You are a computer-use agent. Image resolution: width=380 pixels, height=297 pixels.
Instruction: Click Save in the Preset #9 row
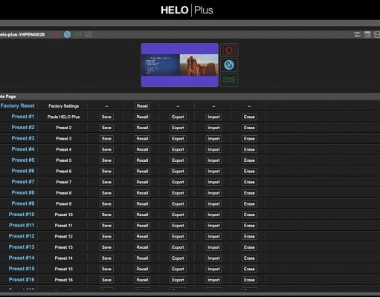click(x=106, y=204)
